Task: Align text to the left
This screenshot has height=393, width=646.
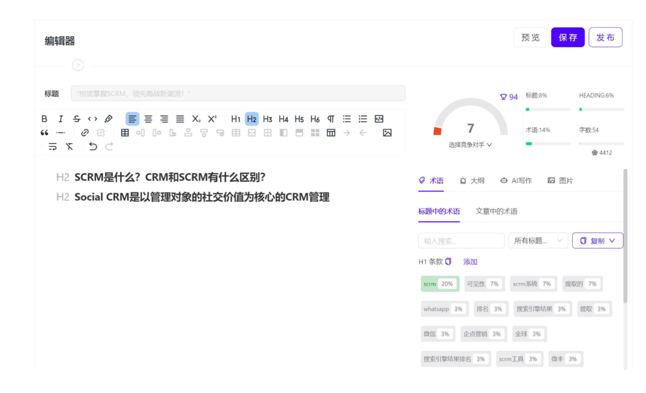Action: coord(132,119)
